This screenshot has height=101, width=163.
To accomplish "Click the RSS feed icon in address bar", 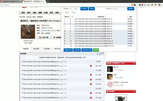I will click(x=132, y=5).
